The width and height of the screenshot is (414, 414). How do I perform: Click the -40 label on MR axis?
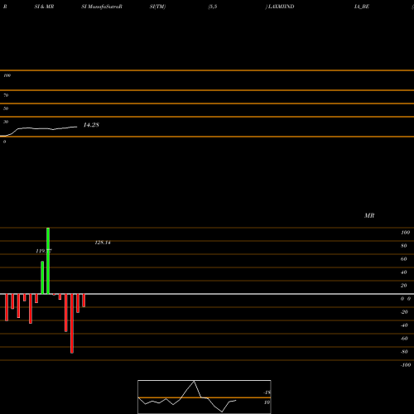point(404,325)
